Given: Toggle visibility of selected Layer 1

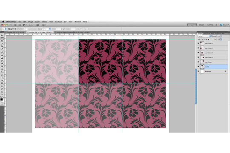Looking at the screenshot, I should click(198, 67).
